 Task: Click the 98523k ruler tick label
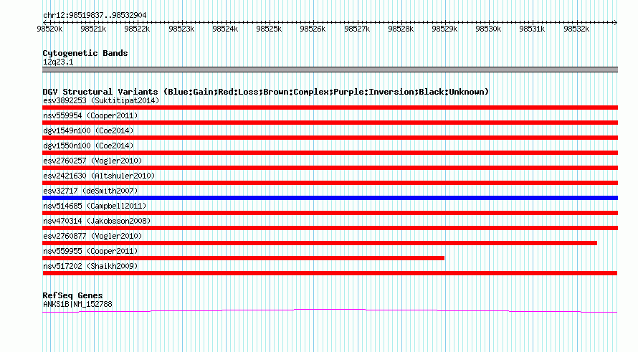(181, 29)
